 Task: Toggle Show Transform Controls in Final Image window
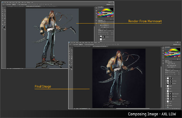click(84, 45)
